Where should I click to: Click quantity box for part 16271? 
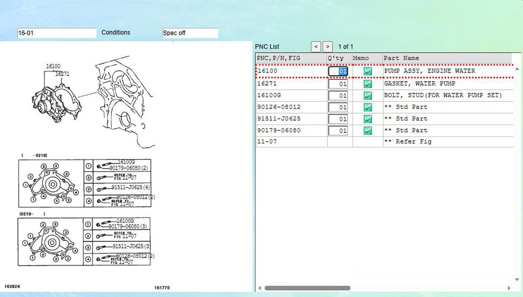pyautogui.click(x=338, y=84)
